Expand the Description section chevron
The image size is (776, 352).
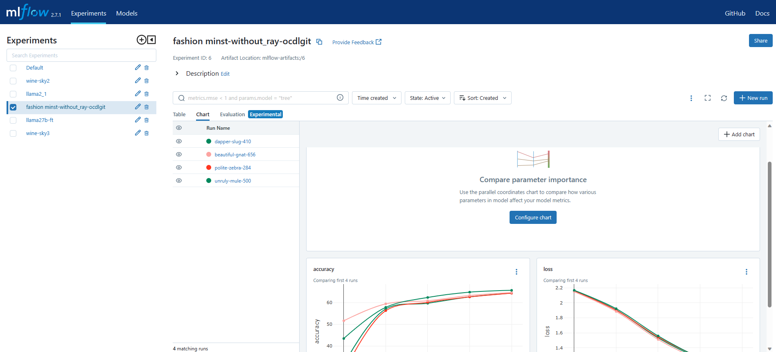pos(177,73)
